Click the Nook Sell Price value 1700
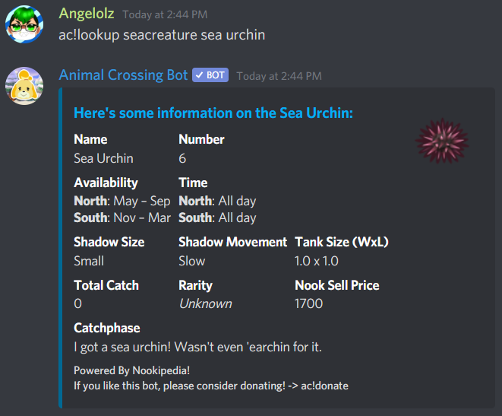This screenshot has width=502, height=416. tap(308, 303)
